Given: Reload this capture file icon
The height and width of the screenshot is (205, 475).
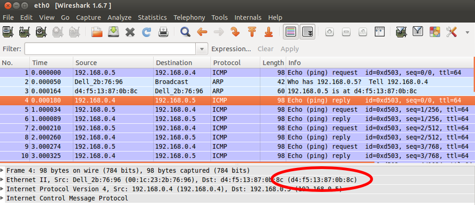Looking at the screenshot, I should [147, 32].
